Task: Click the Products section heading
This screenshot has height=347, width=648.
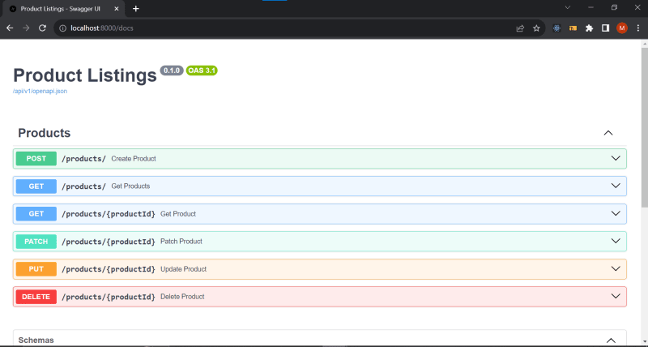Action: coord(45,133)
